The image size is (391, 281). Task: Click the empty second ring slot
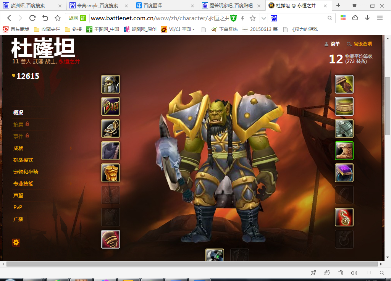click(344, 195)
